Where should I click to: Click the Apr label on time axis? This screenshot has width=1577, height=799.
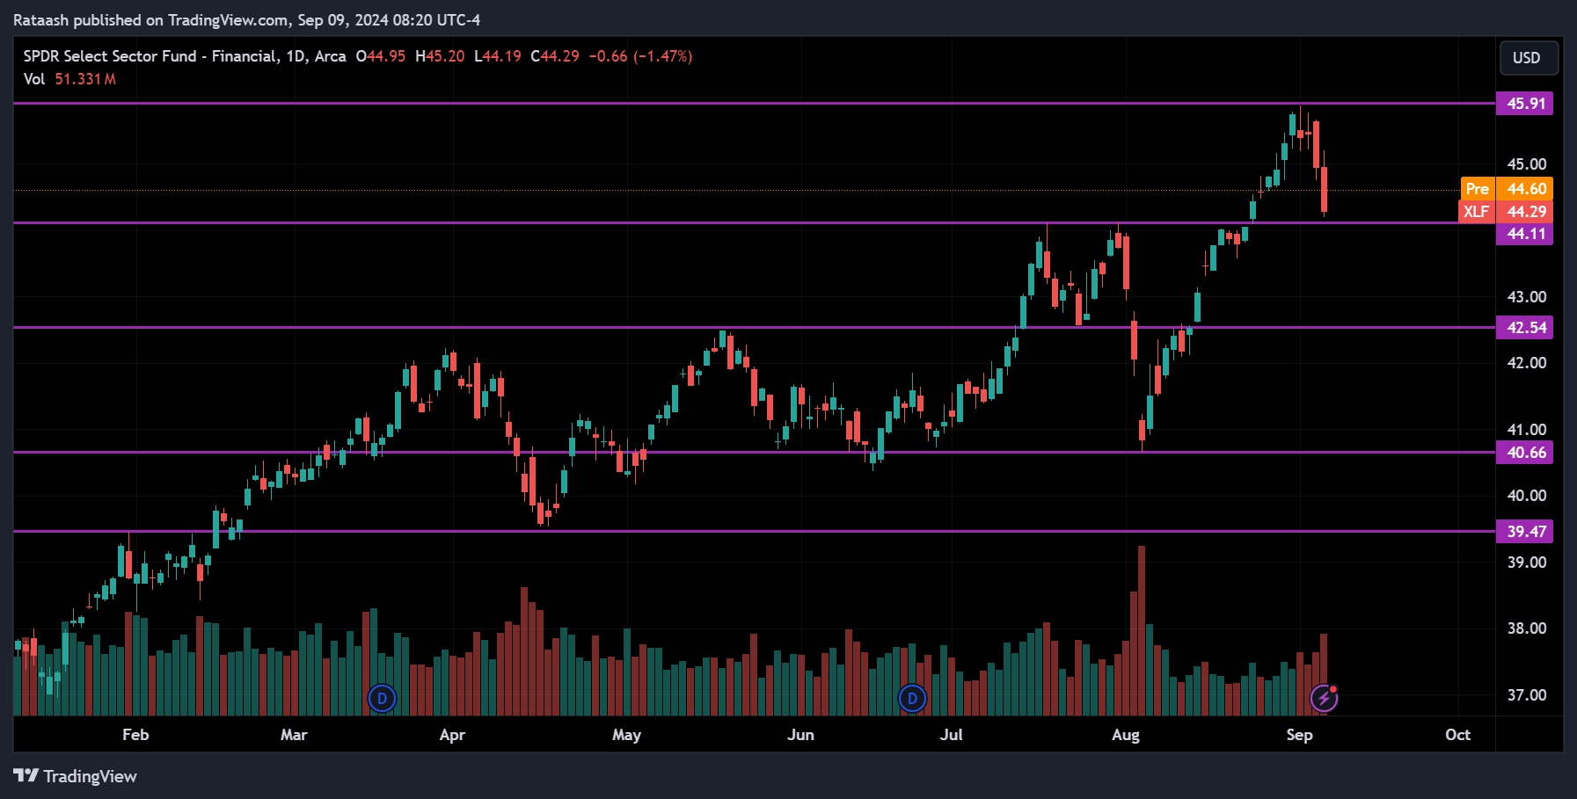click(x=452, y=735)
